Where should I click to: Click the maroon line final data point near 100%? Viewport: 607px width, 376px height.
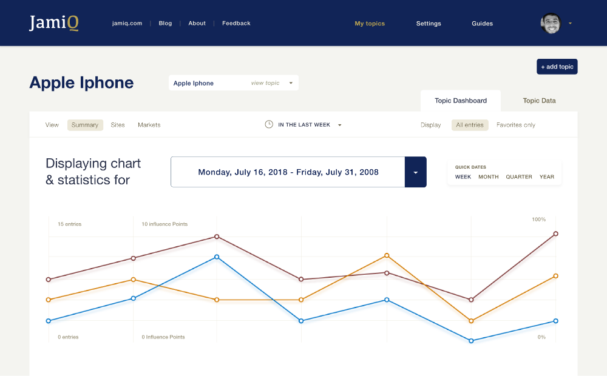click(x=555, y=233)
